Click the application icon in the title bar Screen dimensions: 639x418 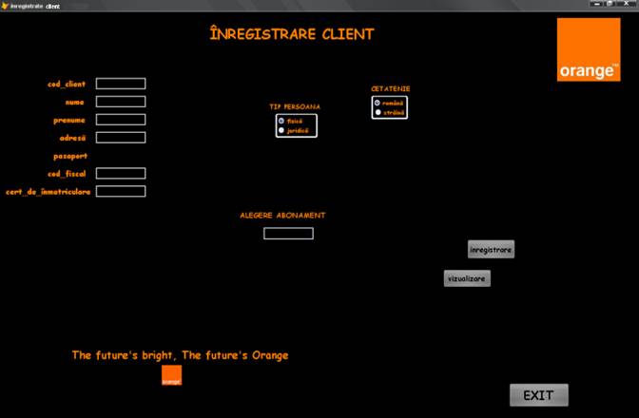(x=6, y=6)
